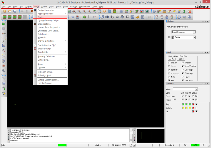Viewport: 211px width, 148px height.
Task: Choose Grids... from the Setup menu
Action: coord(41,17)
